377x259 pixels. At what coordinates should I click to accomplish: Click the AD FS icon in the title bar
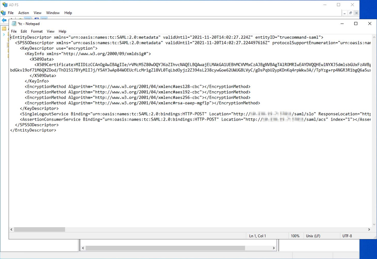[5, 4]
